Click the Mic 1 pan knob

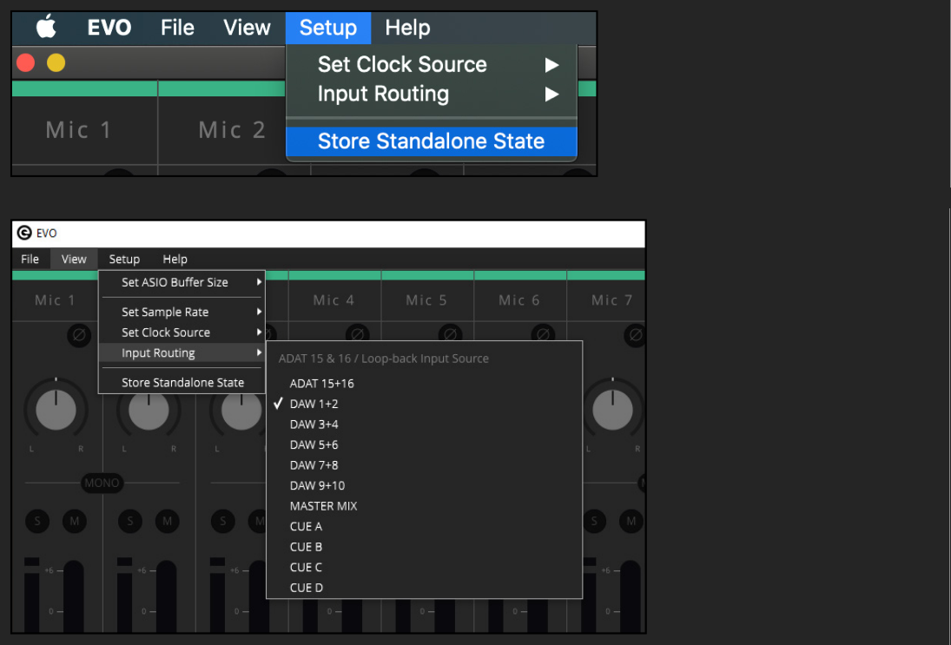coord(56,410)
